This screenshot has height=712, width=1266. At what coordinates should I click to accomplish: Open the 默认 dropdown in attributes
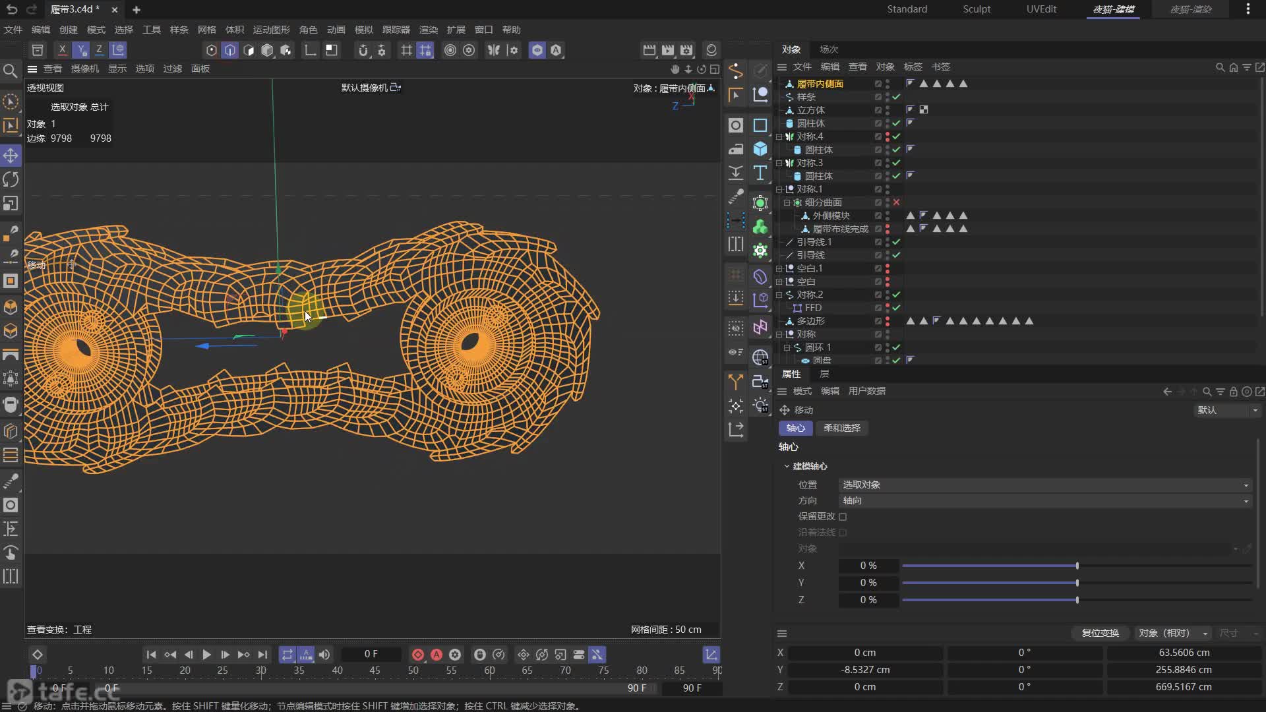click(1227, 410)
